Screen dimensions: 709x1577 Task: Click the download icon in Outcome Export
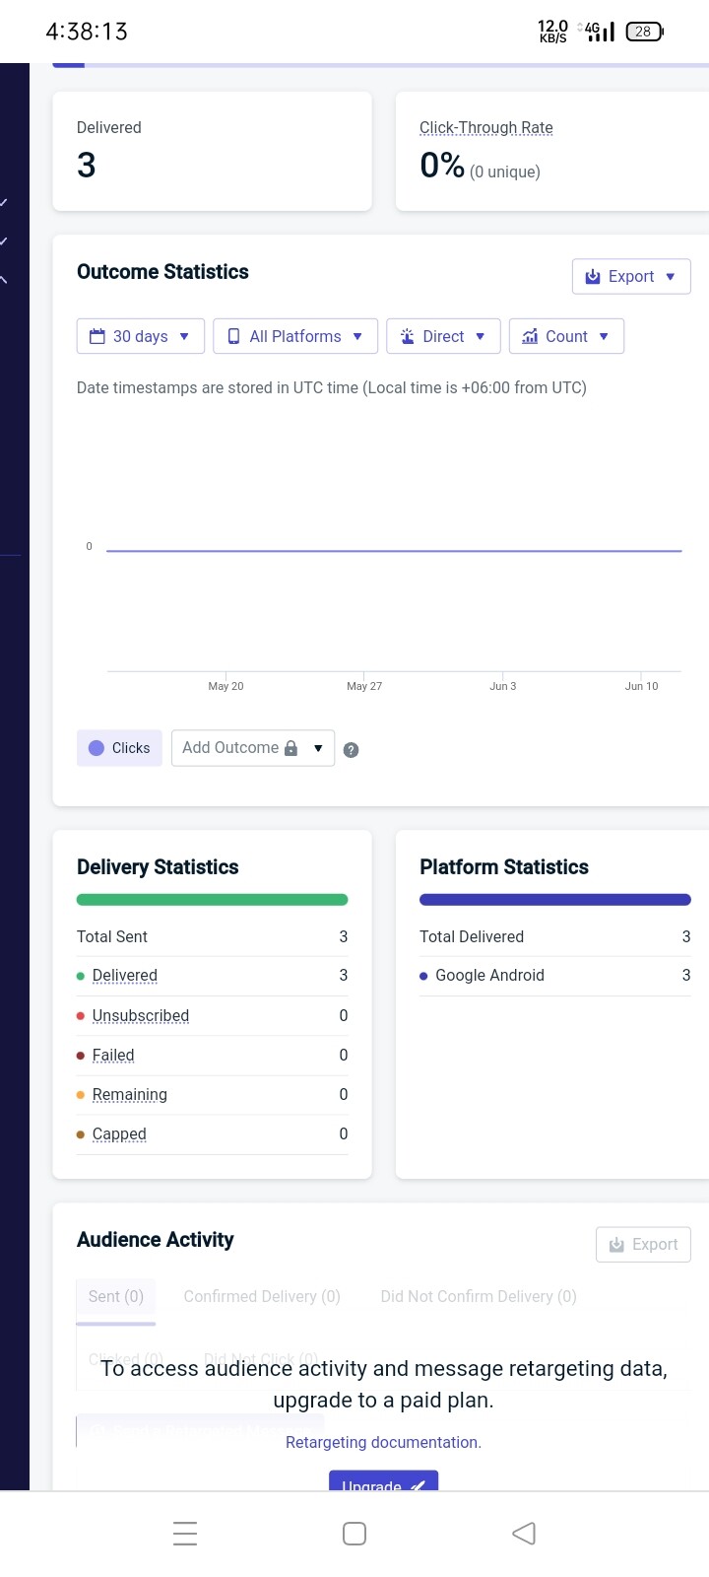click(593, 277)
